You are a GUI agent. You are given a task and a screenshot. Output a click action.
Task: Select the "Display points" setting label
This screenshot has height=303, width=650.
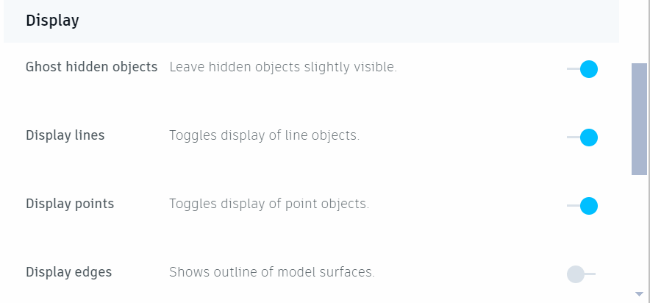(x=70, y=204)
